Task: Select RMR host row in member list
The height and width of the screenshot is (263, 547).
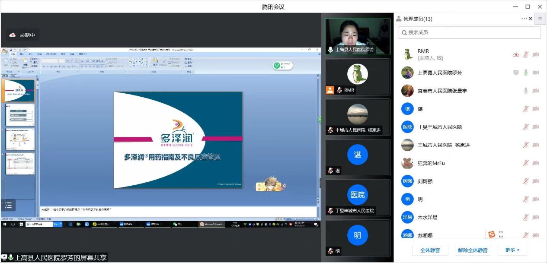Action: click(x=470, y=54)
